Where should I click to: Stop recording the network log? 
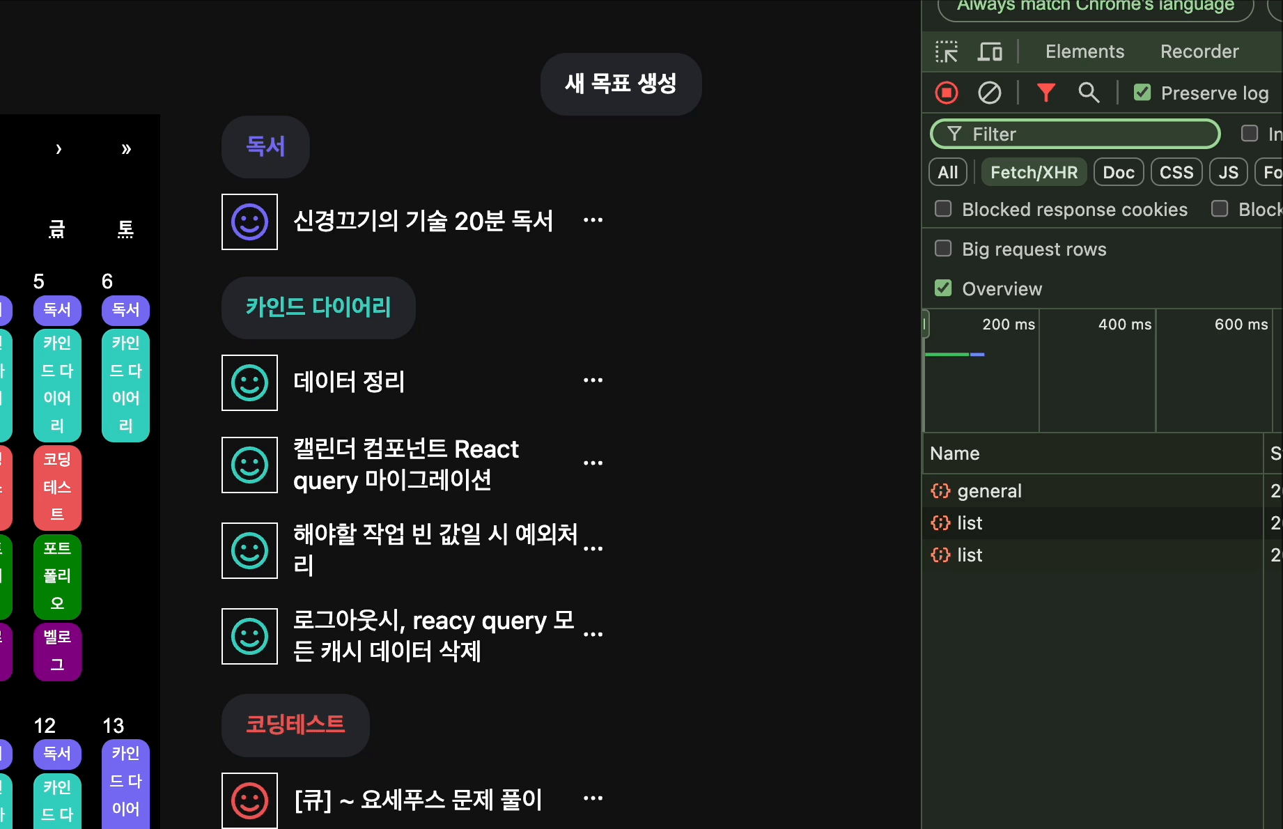pos(947,93)
